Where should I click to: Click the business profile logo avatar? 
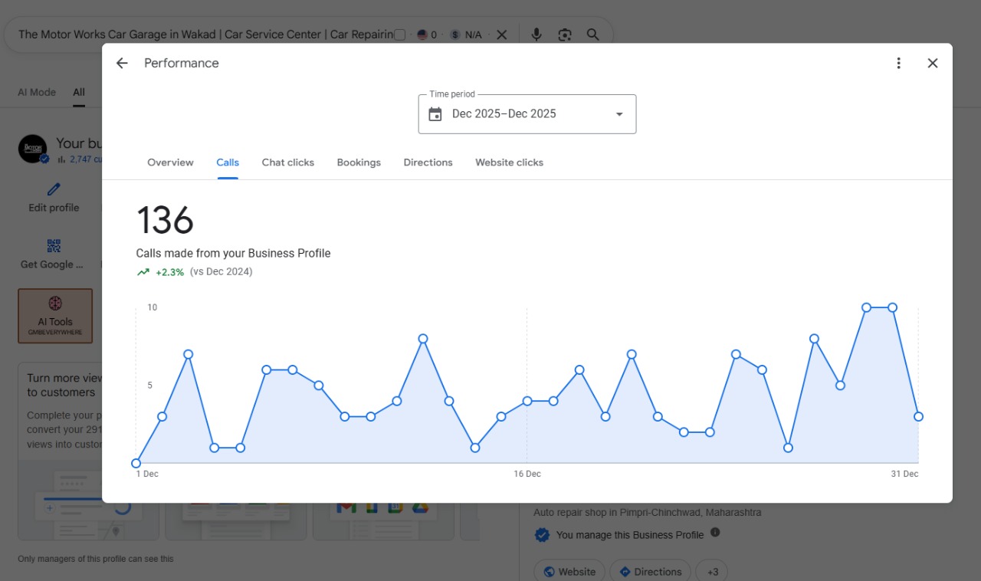33,149
